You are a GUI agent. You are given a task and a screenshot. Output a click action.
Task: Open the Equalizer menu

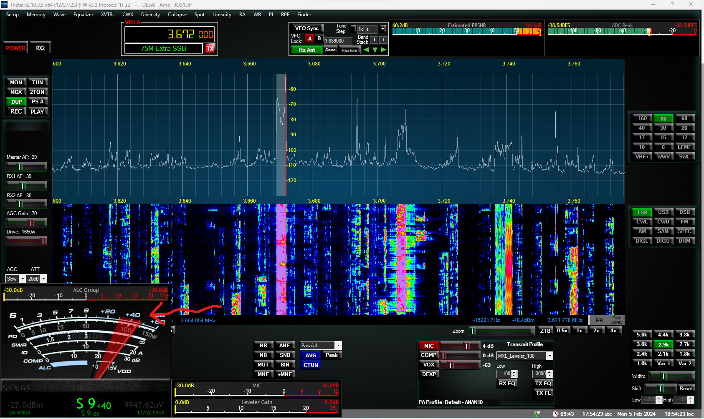pyautogui.click(x=83, y=15)
